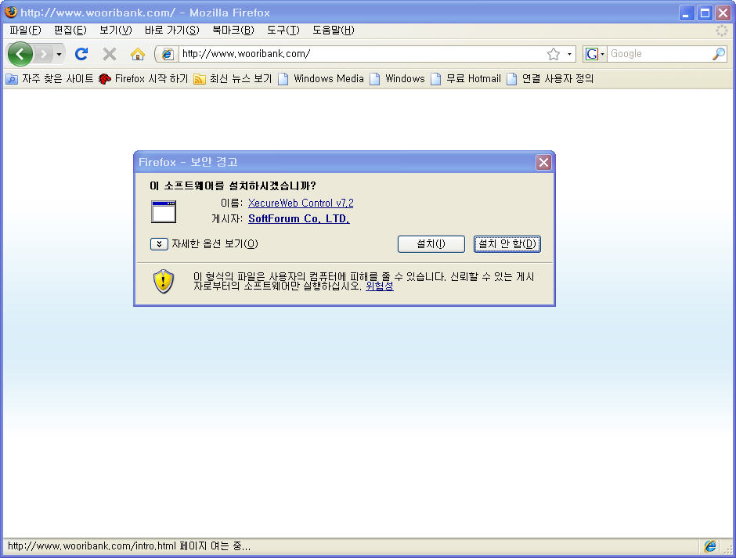Stop loading with the X toolbar icon

pyautogui.click(x=110, y=54)
